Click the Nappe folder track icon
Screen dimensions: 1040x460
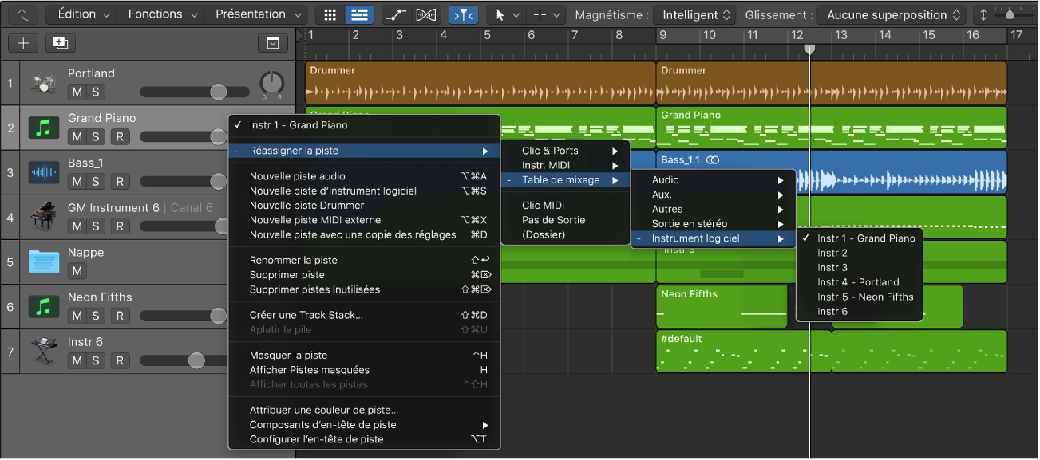[44, 261]
